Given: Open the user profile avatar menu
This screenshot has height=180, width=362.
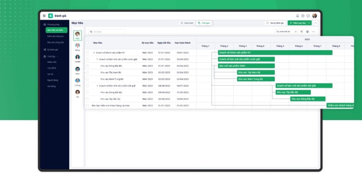Looking at the screenshot, I should [x=314, y=16].
